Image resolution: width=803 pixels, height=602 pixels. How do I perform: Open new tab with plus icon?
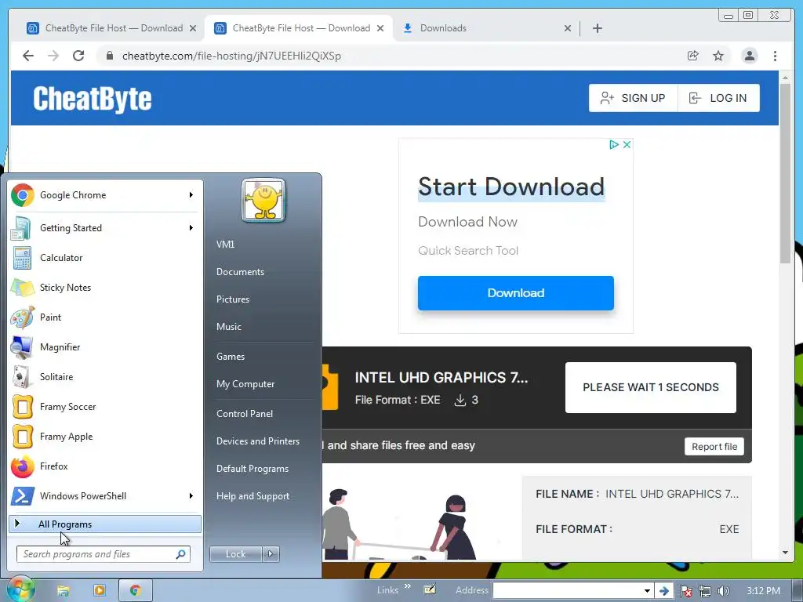[597, 28]
